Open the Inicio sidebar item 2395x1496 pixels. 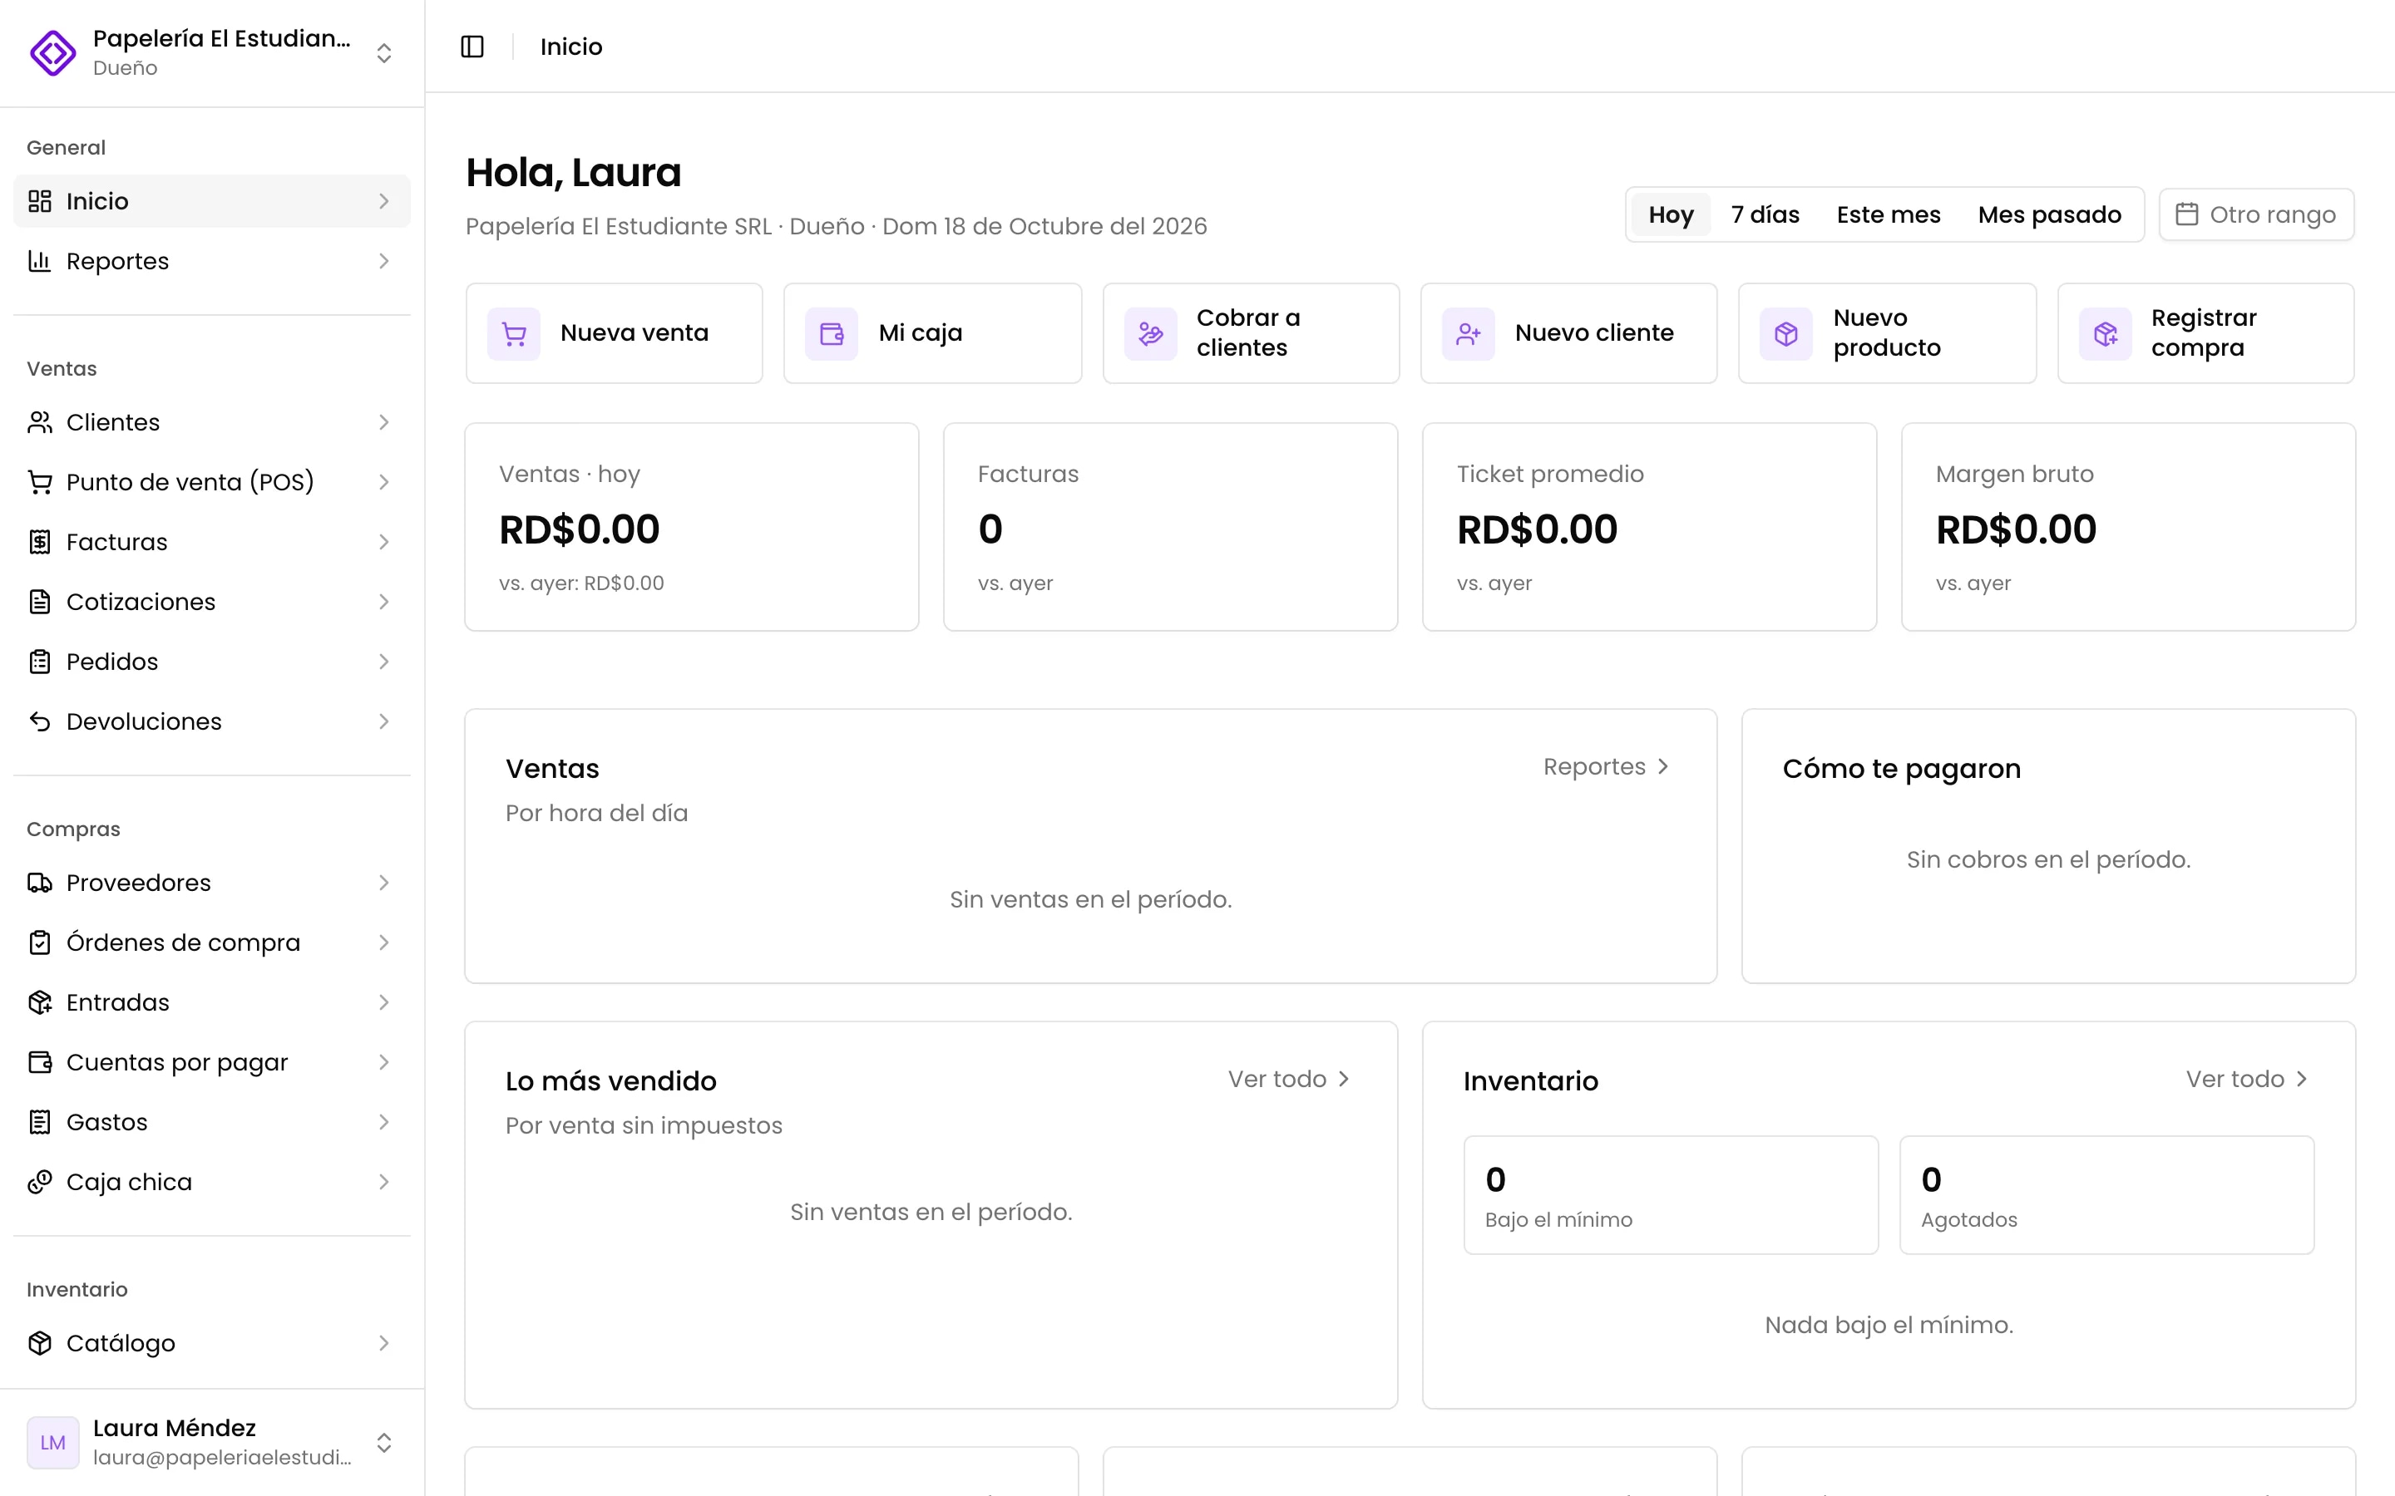pyautogui.click(x=212, y=201)
